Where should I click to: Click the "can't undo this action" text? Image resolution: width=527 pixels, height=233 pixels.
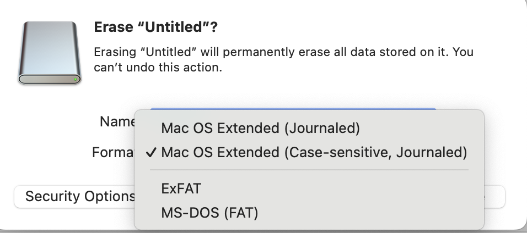(x=158, y=68)
